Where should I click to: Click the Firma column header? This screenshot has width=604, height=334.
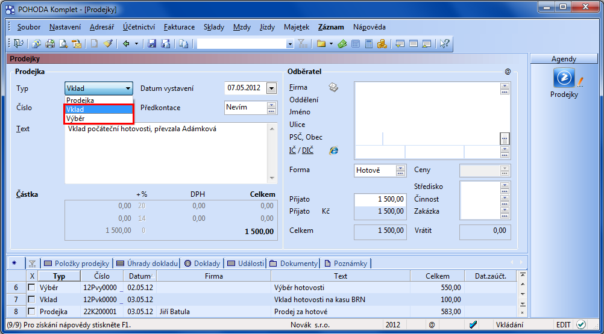[214, 276]
